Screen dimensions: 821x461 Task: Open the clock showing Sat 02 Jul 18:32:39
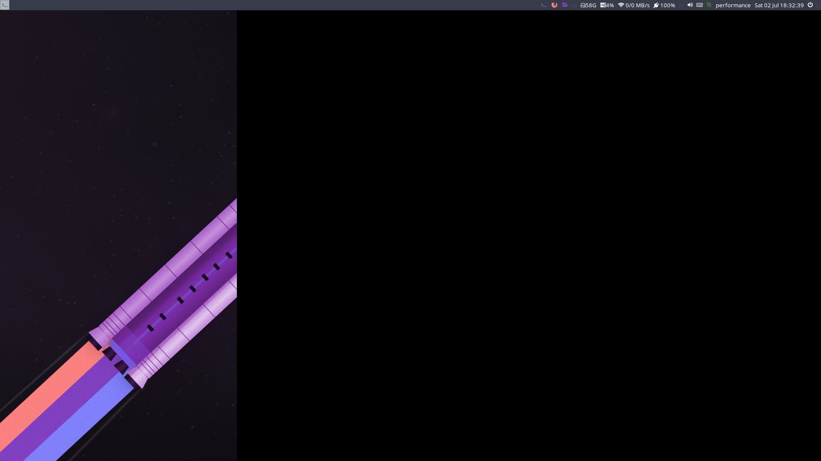tap(779, 5)
